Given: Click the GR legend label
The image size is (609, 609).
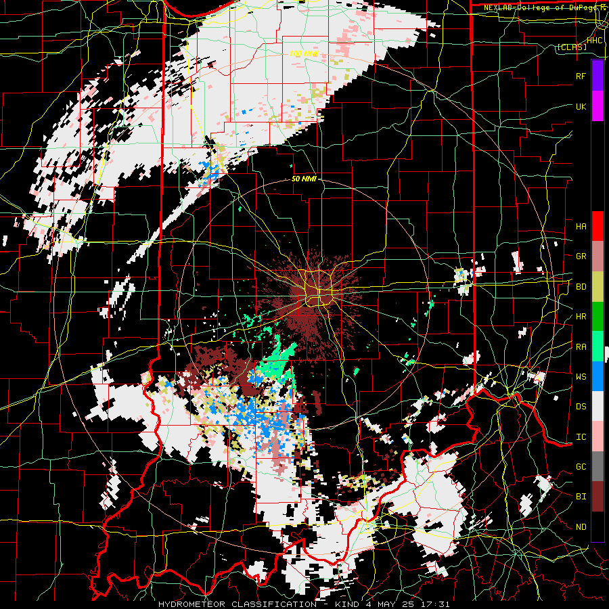Looking at the screenshot, I should [x=581, y=256].
